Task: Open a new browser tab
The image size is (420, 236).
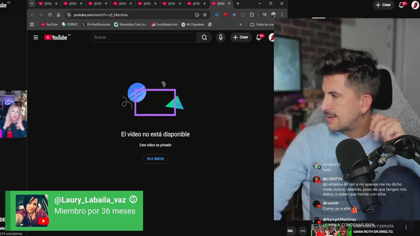Action: [x=238, y=4]
